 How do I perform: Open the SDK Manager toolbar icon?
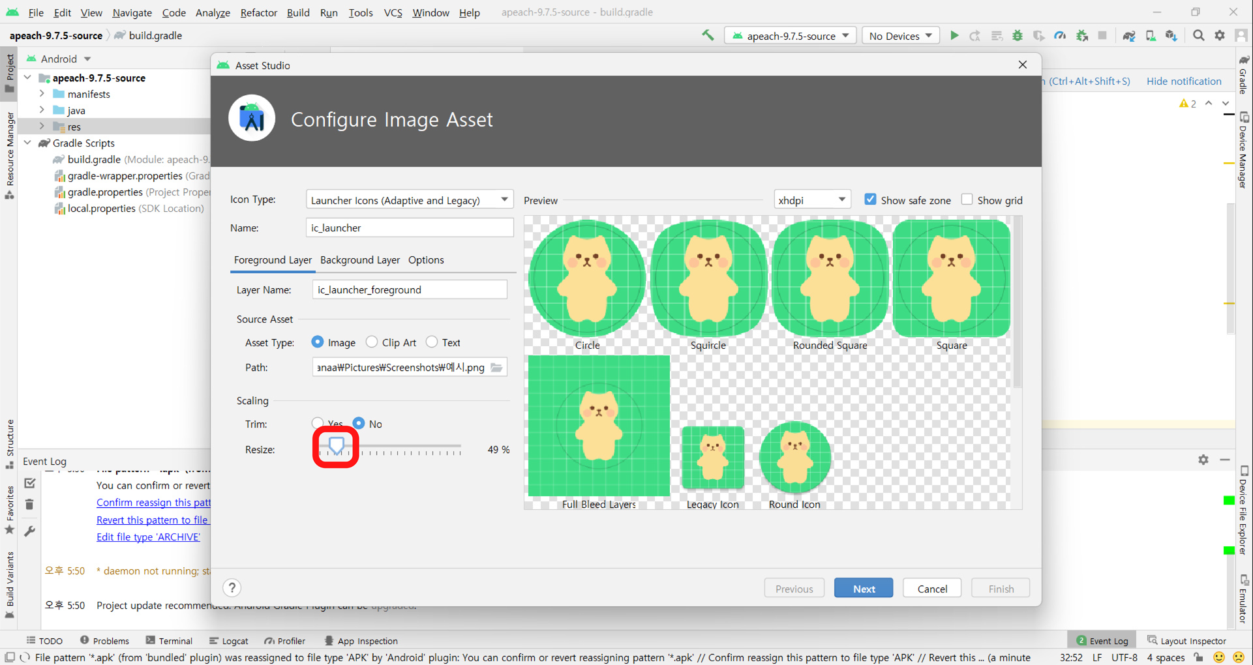[x=1171, y=35]
